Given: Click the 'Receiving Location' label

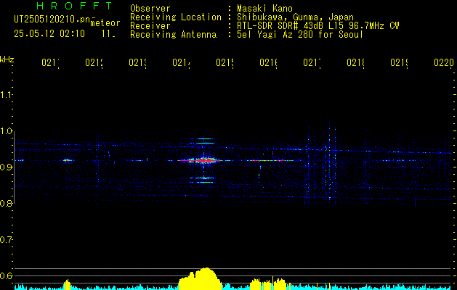Looking at the screenshot, I should click(x=176, y=17).
